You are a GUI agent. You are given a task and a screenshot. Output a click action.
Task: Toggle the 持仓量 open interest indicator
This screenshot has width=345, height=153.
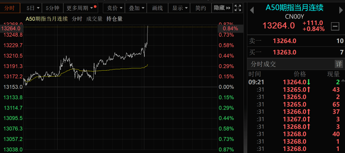(x=114, y=19)
